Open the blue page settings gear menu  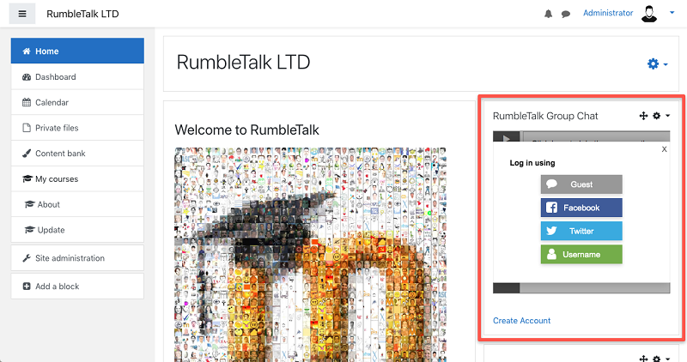657,64
